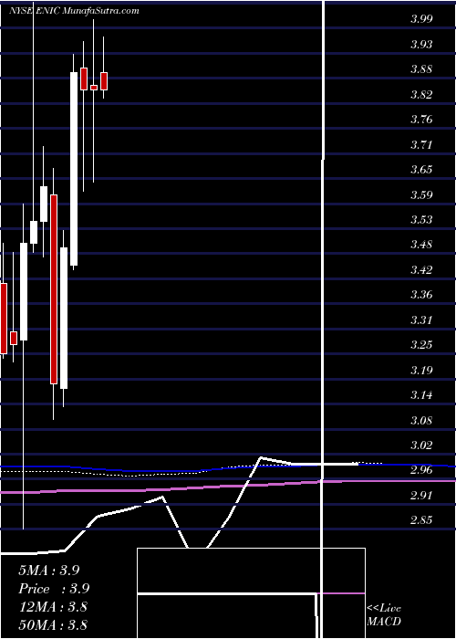Click the 3.14 price axis label

point(421,395)
